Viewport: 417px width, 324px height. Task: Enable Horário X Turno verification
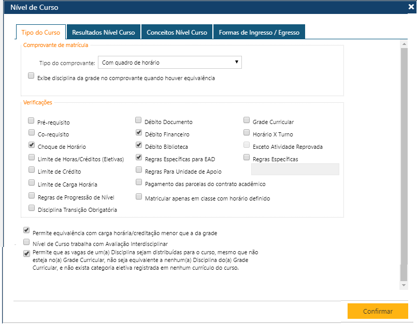tap(247, 133)
